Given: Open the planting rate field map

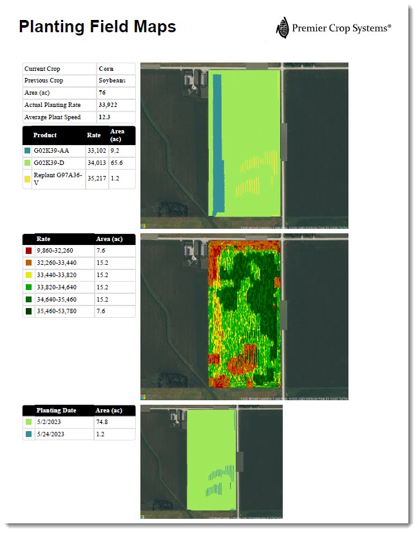Looking at the screenshot, I should [x=244, y=316].
